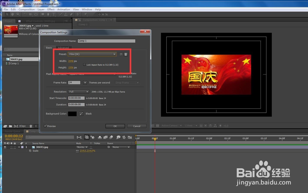Click the 8 bpc color depth button
Viewport: 308px width, 193px height.
pyautogui.click(x=22, y=126)
